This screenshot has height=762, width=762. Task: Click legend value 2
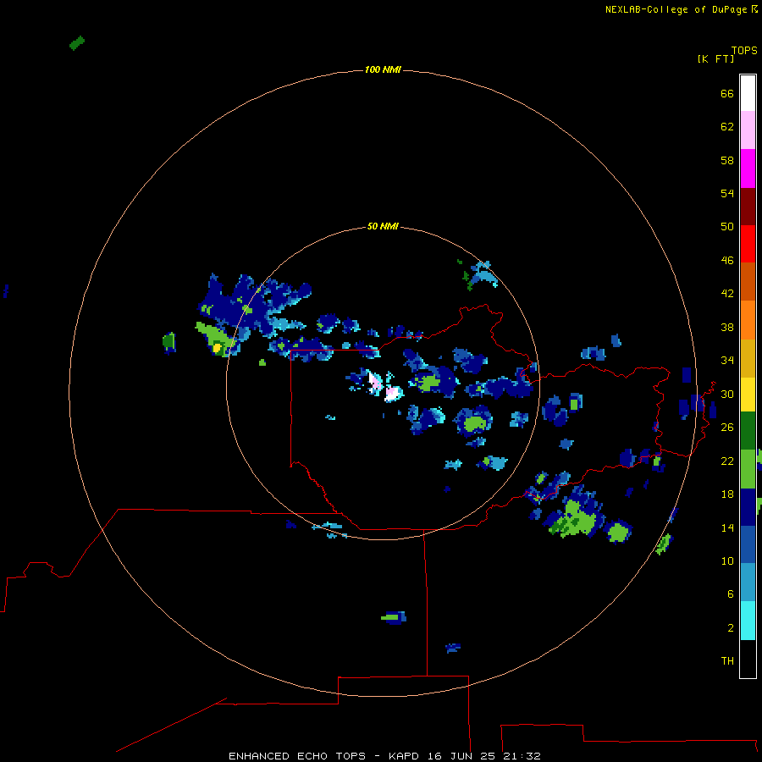731,628
